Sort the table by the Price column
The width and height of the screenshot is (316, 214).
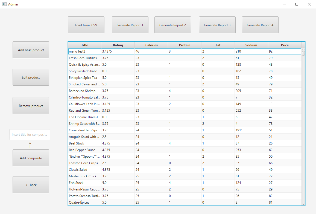point(285,45)
